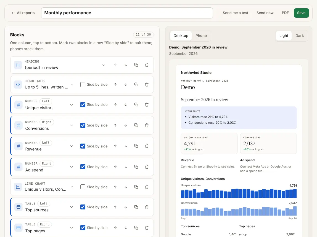Move Conversions block up
Viewport: 317px width, 237px height.
coord(115,125)
